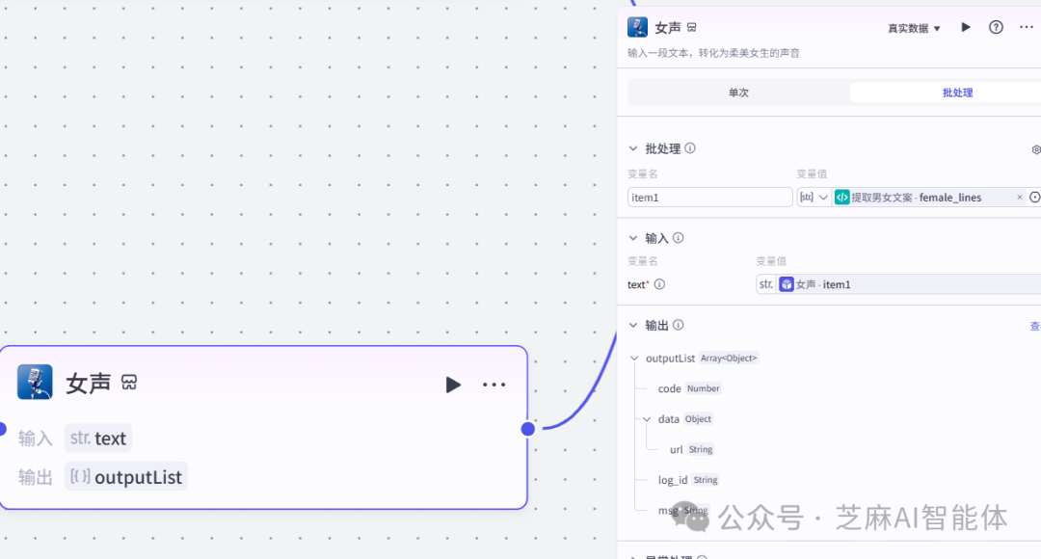Screen dimensions: 1041x559
Task: Collapse the 批处理 section
Action: pos(632,148)
